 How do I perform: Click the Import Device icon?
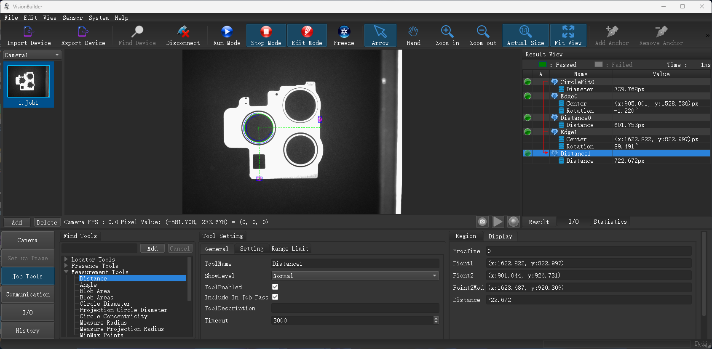(29, 32)
